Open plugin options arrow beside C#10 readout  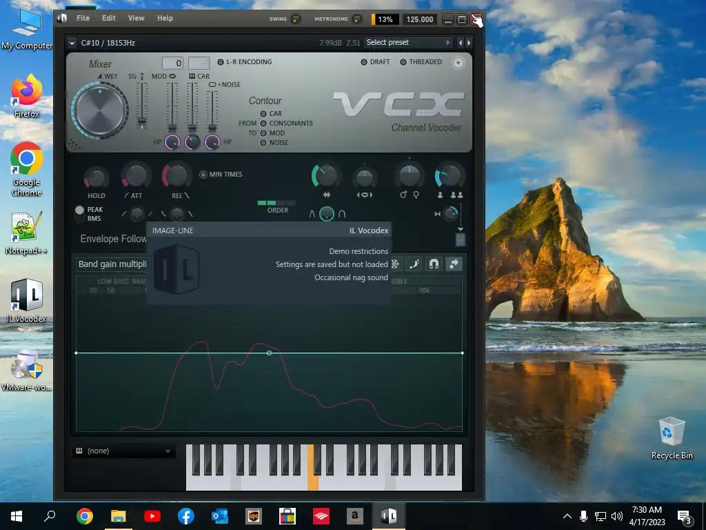pyautogui.click(x=72, y=43)
